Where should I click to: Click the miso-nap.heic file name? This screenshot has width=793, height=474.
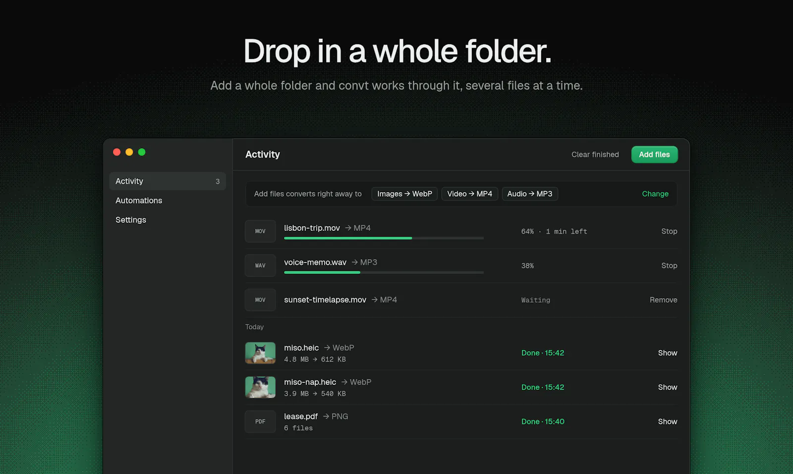pyautogui.click(x=310, y=382)
